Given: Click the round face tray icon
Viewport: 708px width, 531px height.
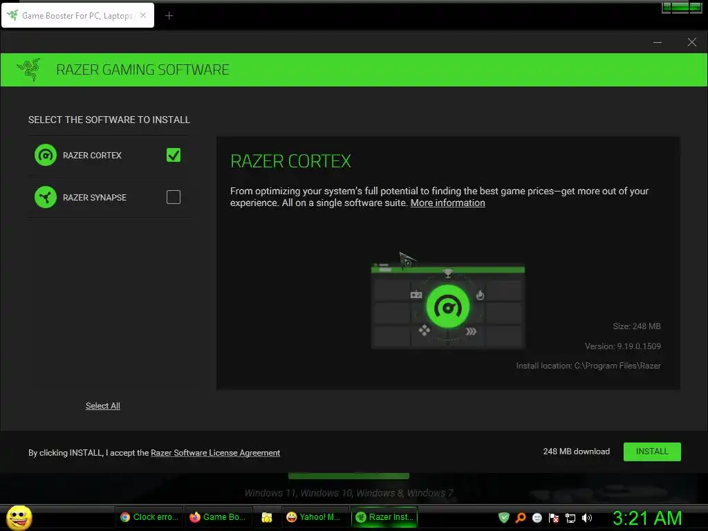Looking at the screenshot, I should click(x=537, y=517).
